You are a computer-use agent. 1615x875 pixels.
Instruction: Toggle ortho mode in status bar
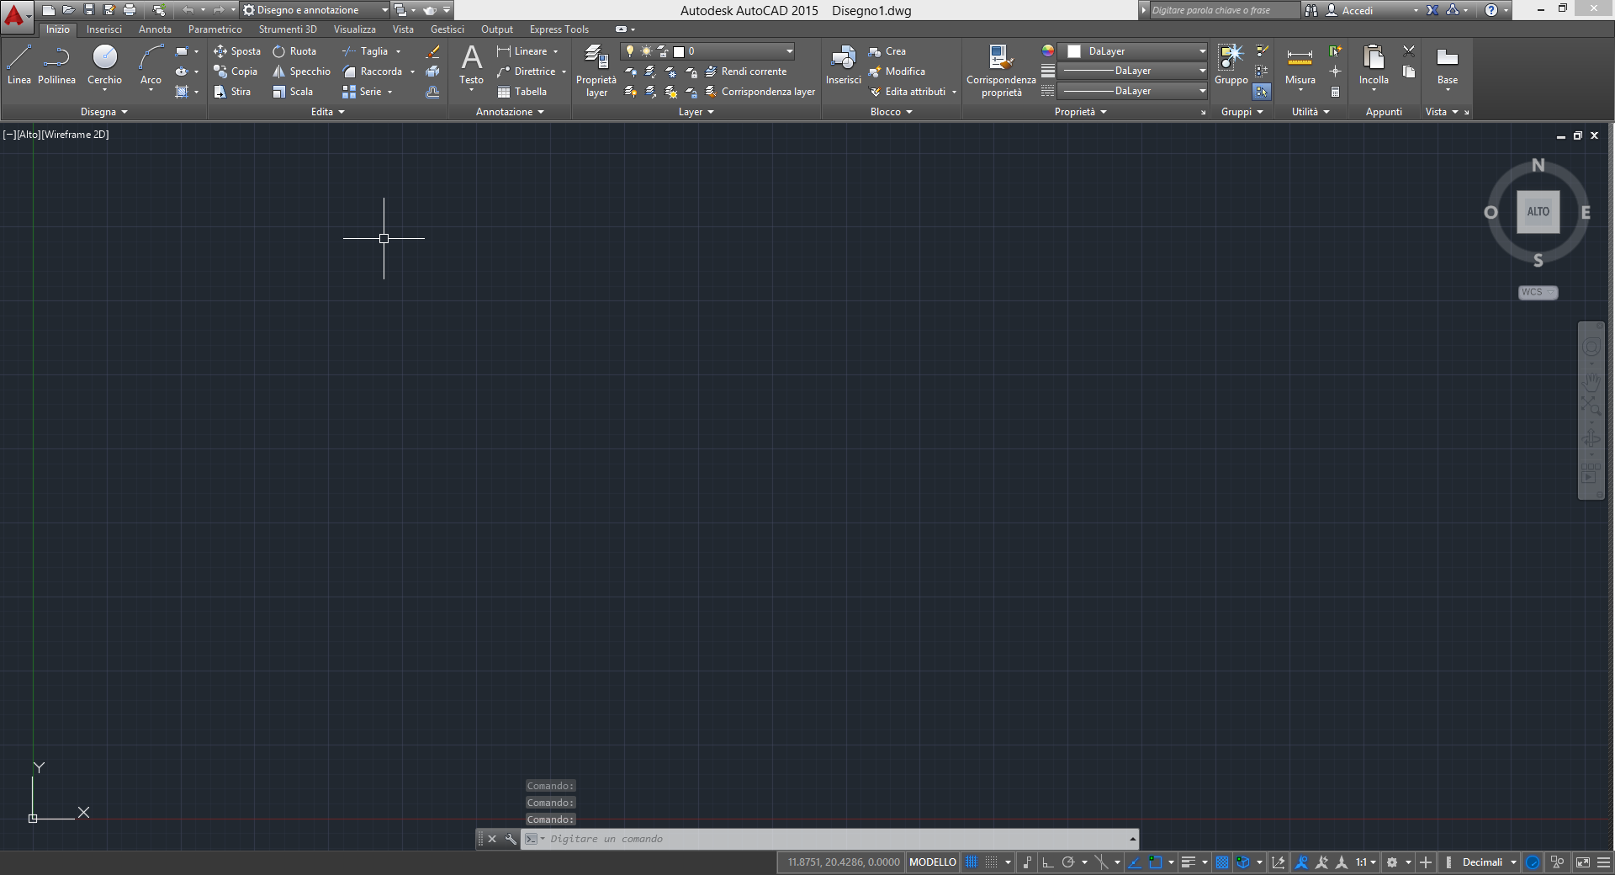1047,862
